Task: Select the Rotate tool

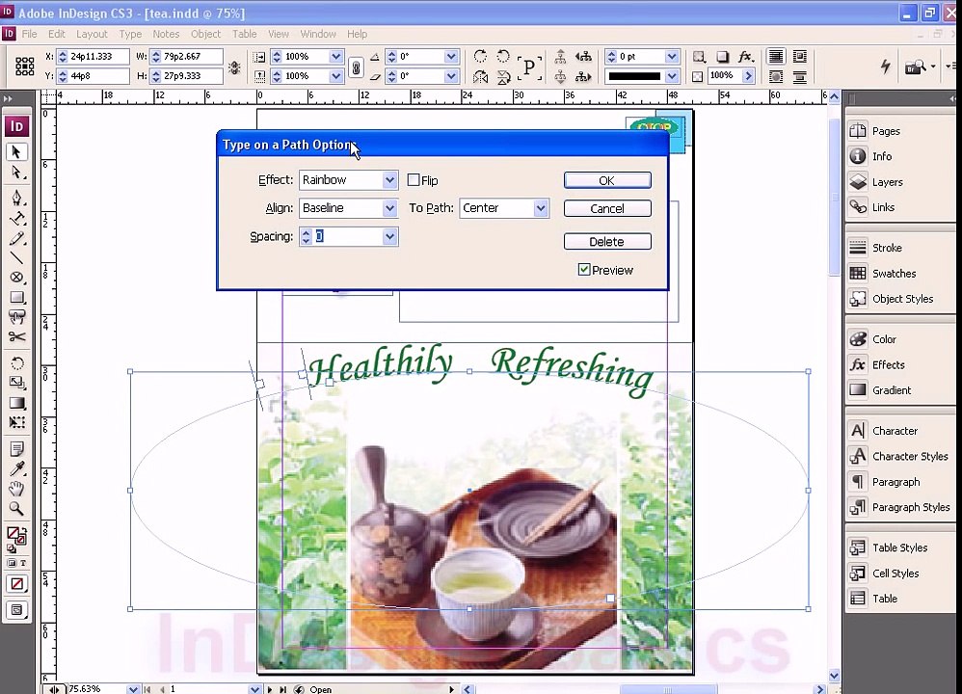Action: (x=16, y=363)
